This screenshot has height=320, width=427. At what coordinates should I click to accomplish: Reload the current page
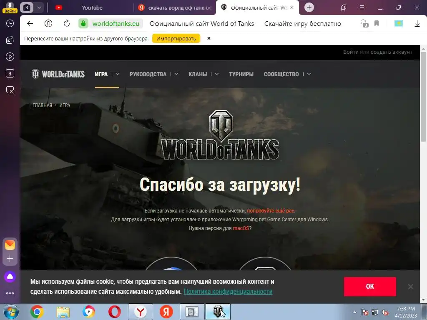67,23
